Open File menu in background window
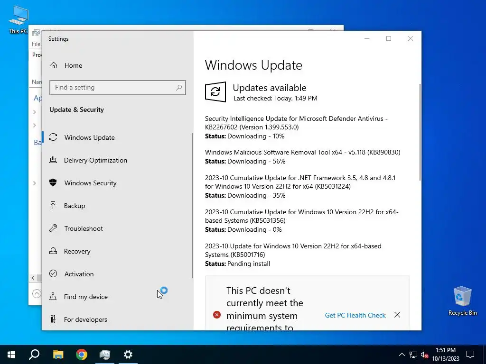This screenshot has height=364, width=486. point(36,44)
